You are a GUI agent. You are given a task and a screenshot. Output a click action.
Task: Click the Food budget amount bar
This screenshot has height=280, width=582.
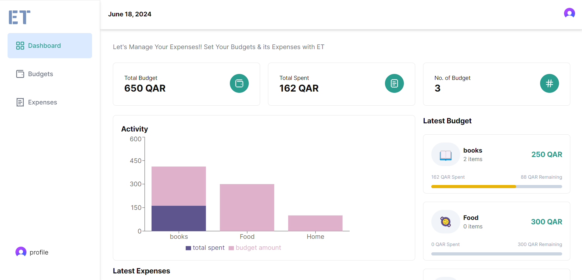pos(247,208)
